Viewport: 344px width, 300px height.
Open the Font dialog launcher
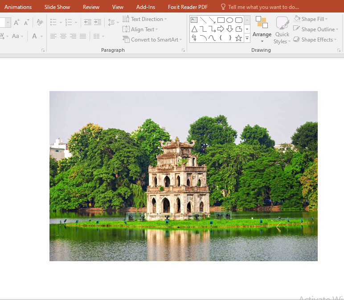[x=43, y=50]
